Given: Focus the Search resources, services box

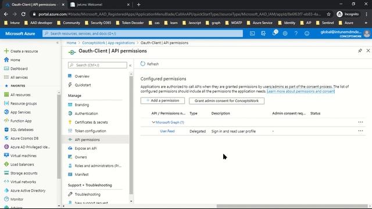Looking at the screenshot, I should (x=142, y=34).
